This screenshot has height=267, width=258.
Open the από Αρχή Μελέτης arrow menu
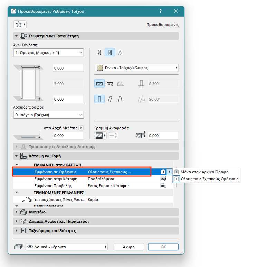[81, 128]
